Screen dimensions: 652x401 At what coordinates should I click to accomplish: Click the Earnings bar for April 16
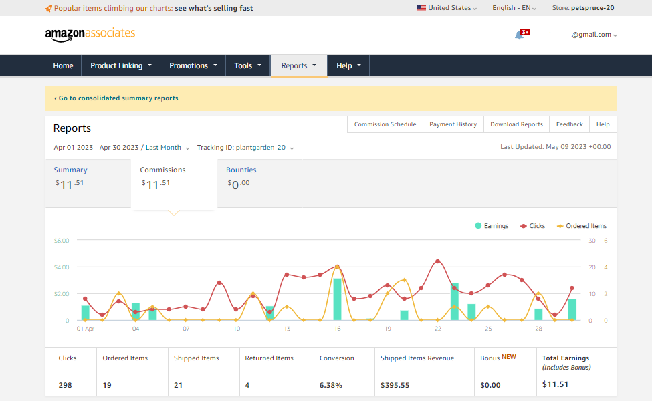coord(337,299)
